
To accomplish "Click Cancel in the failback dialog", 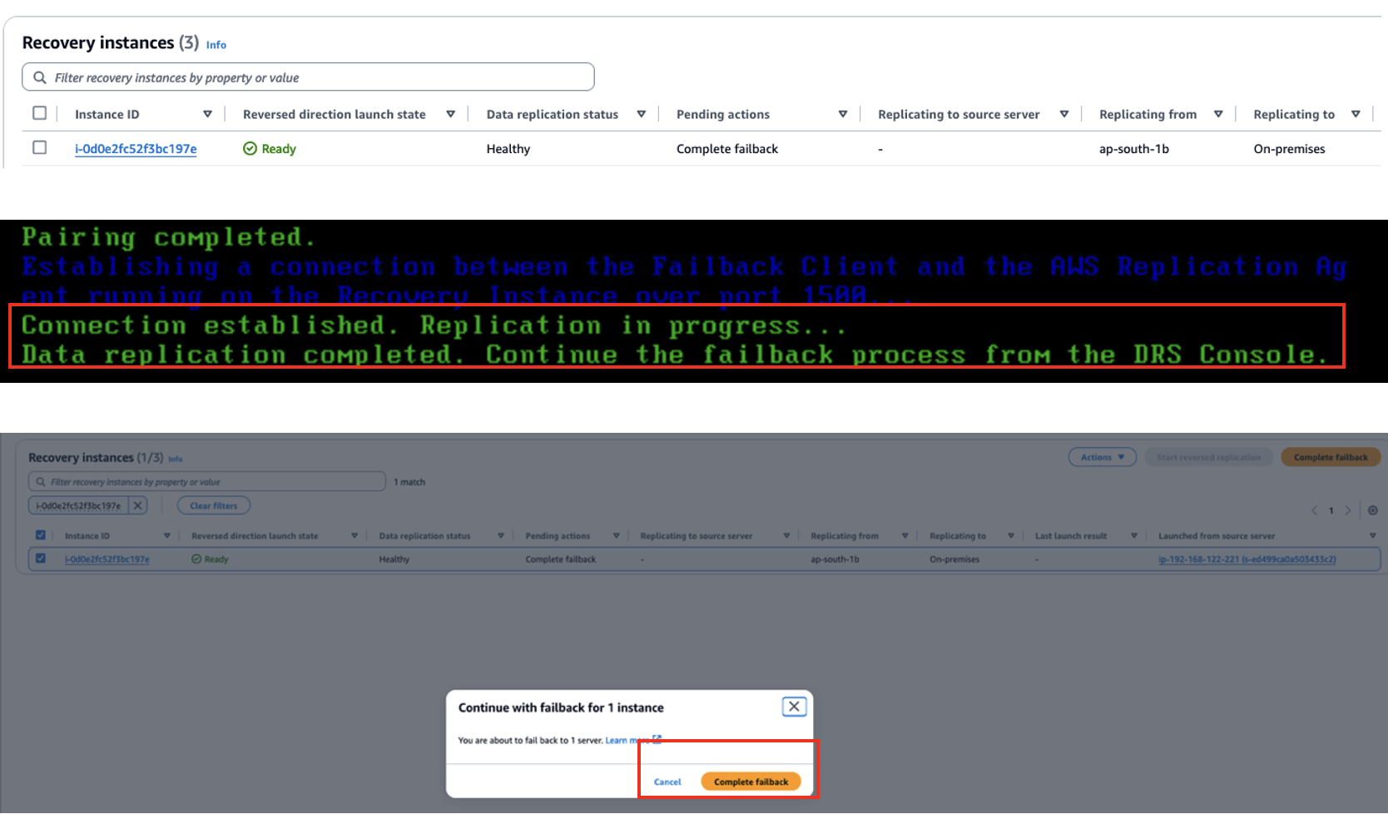I will pyautogui.click(x=667, y=782).
